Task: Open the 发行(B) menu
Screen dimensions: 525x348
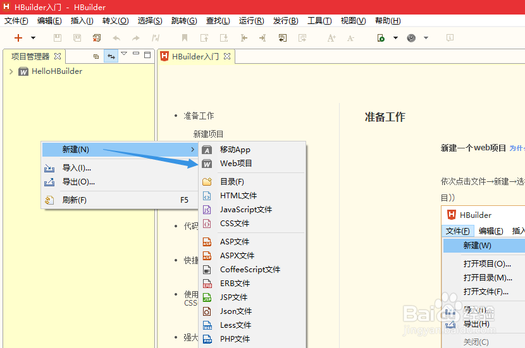Action: [286, 21]
